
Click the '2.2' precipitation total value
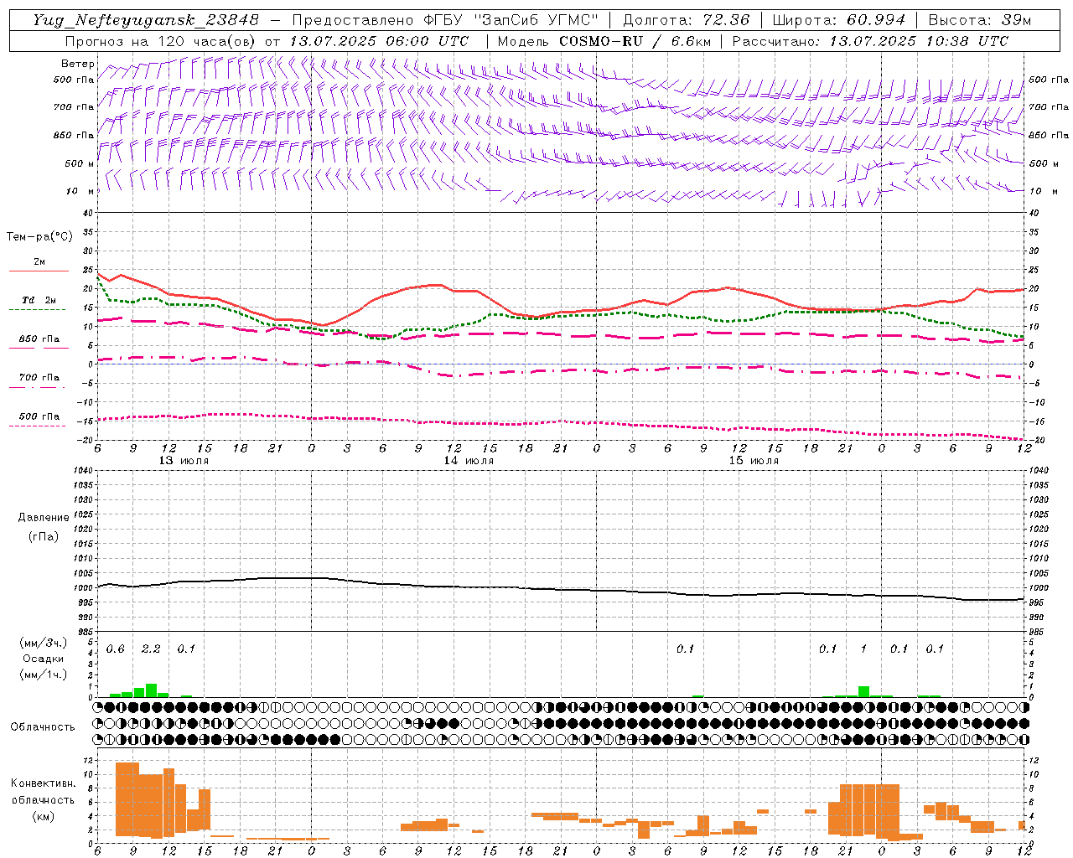(x=151, y=649)
